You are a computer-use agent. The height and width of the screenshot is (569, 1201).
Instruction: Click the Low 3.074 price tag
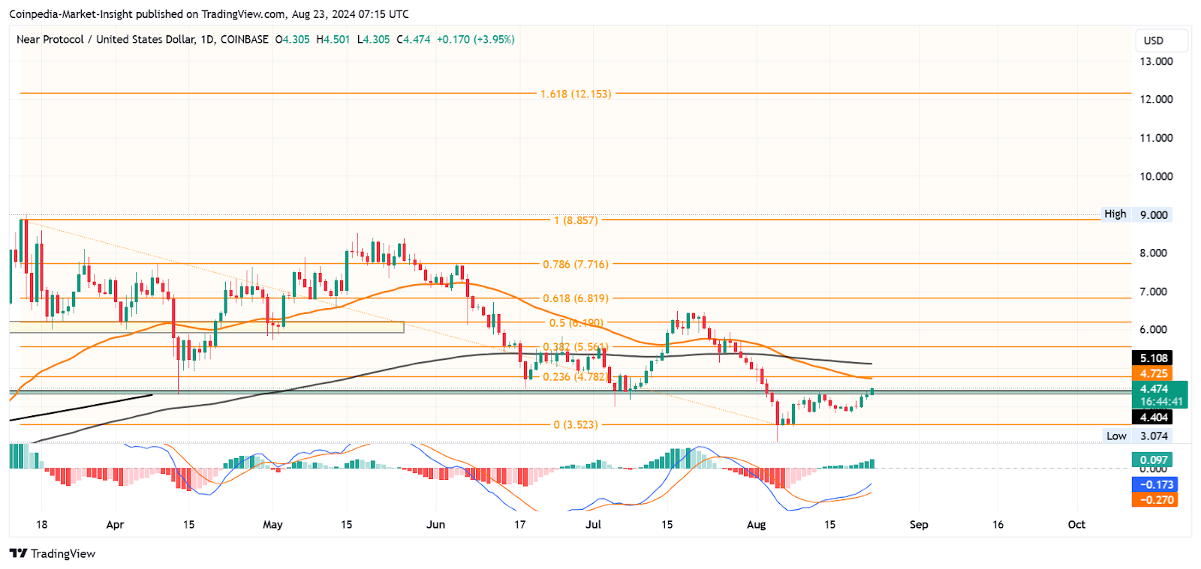click(x=1136, y=436)
